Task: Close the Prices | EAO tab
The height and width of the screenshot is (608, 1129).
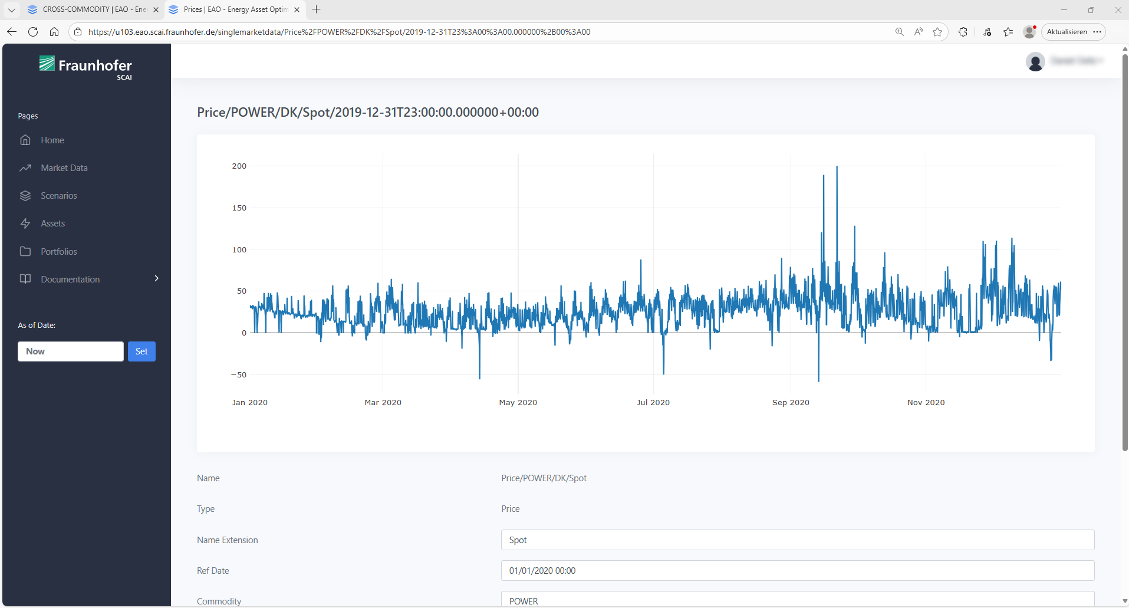Action: (297, 9)
